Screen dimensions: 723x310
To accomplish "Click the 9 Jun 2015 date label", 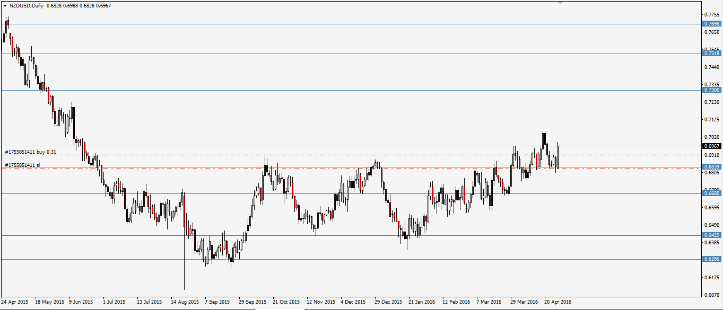I will pyautogui.click(x=81, y=302).
